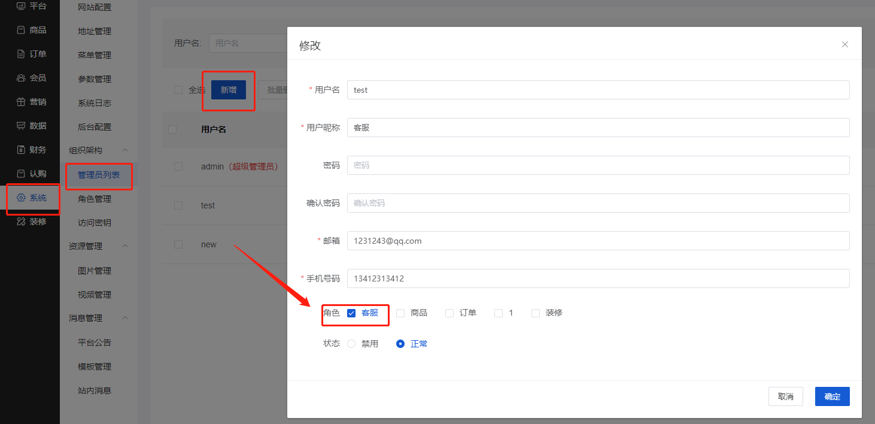875x424 pixels.
Task: Open 角色管理 menu item
Action: [x=95, y=199]
